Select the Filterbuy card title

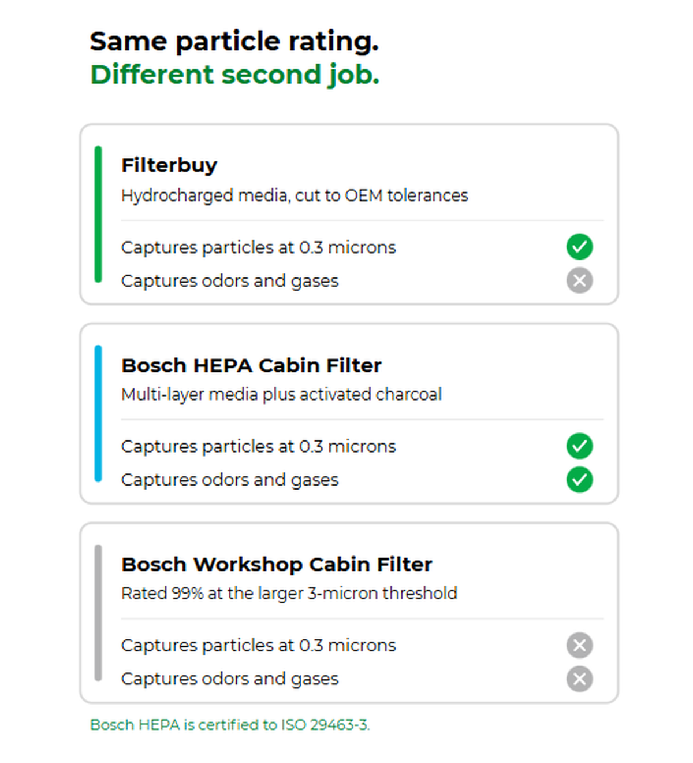pos(169,165)
